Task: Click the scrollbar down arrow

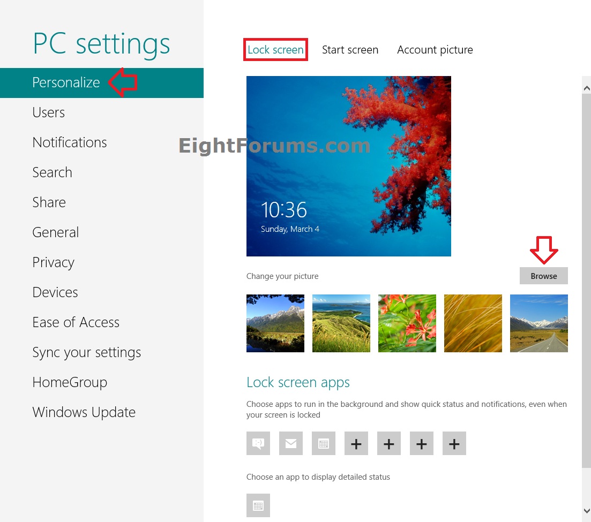Action: [x=586, y=511]
